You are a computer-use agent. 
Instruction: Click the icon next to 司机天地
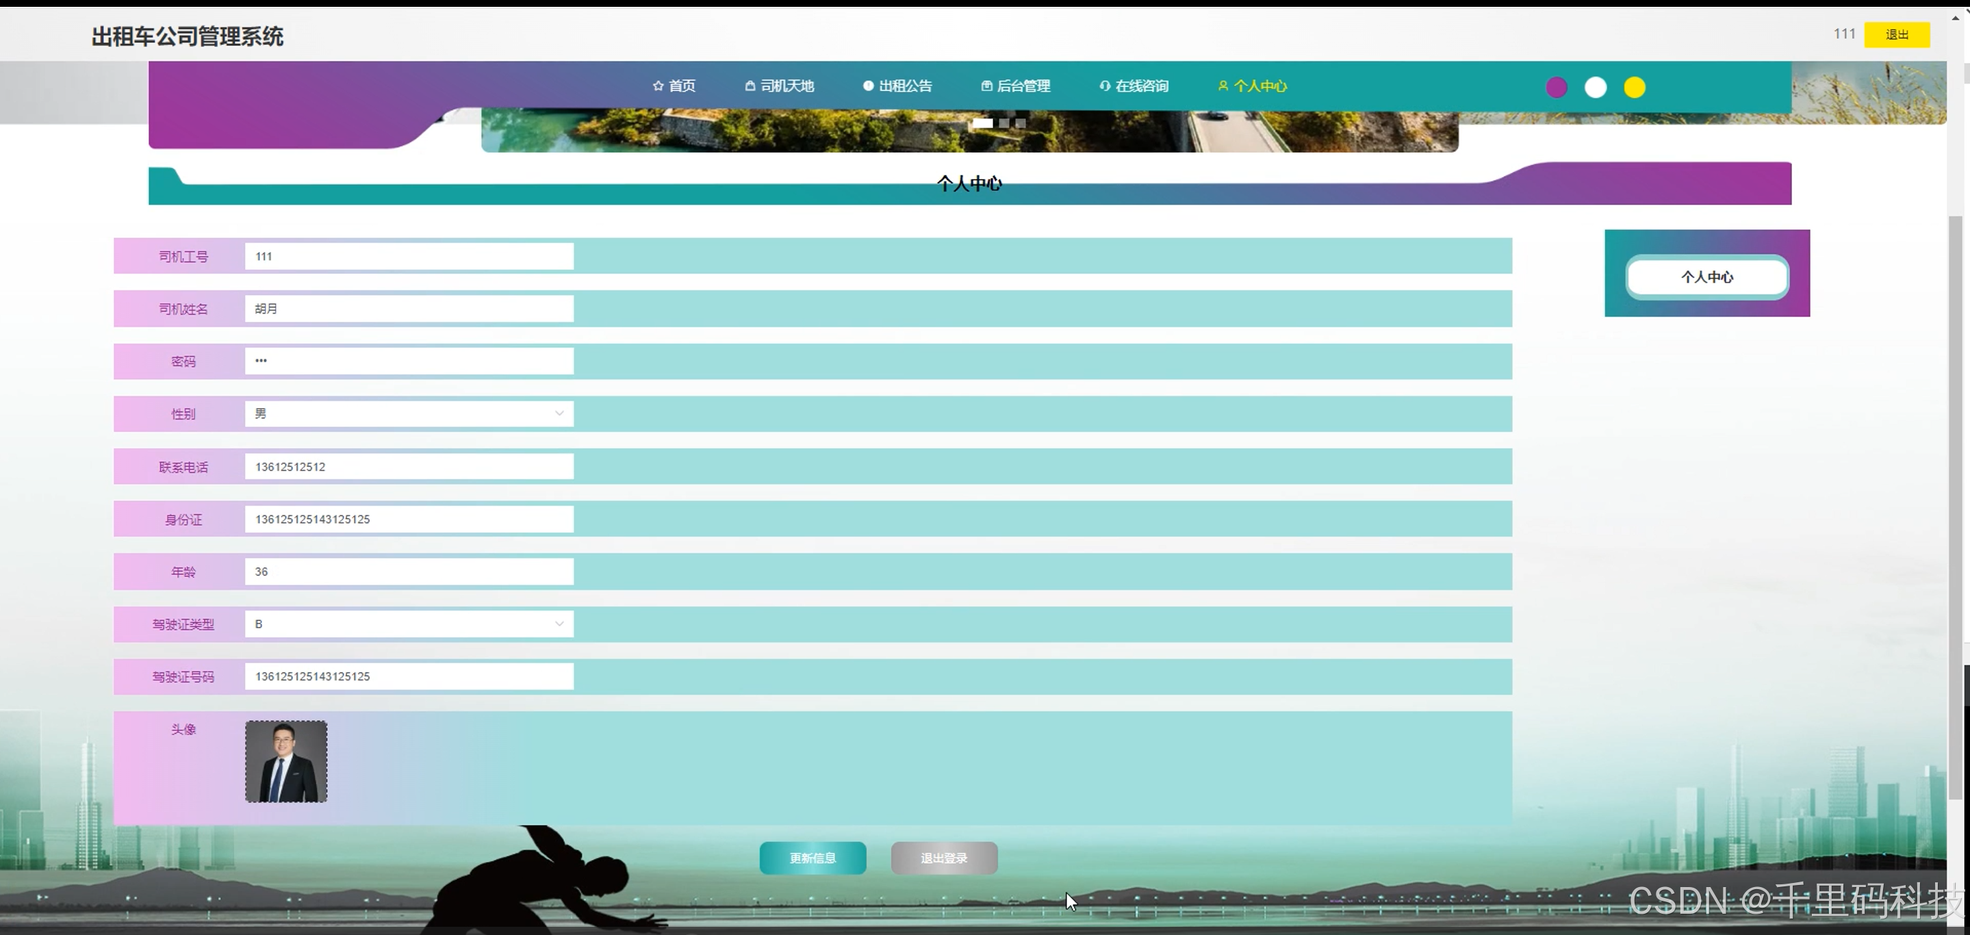(x=750, y=86)
